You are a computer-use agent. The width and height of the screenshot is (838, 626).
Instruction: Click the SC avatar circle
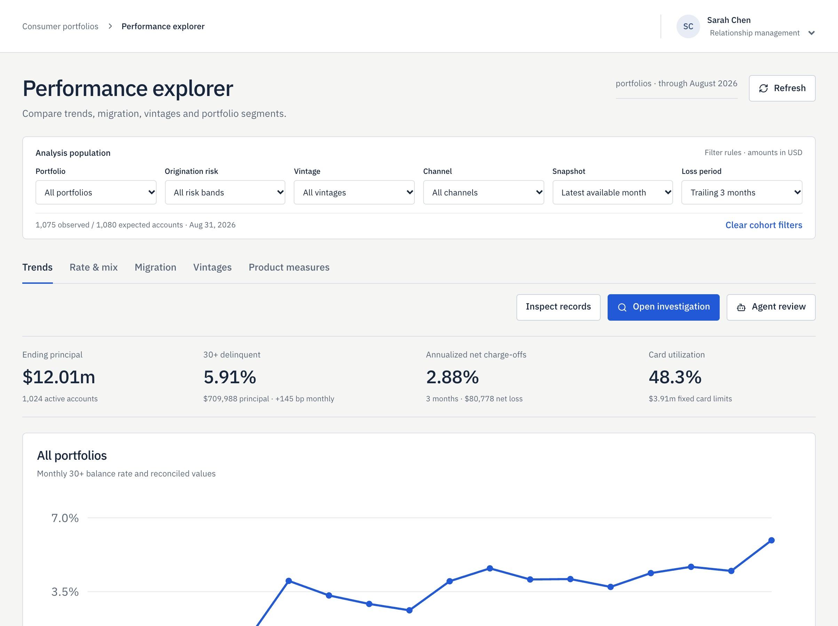tap(688, 26)
